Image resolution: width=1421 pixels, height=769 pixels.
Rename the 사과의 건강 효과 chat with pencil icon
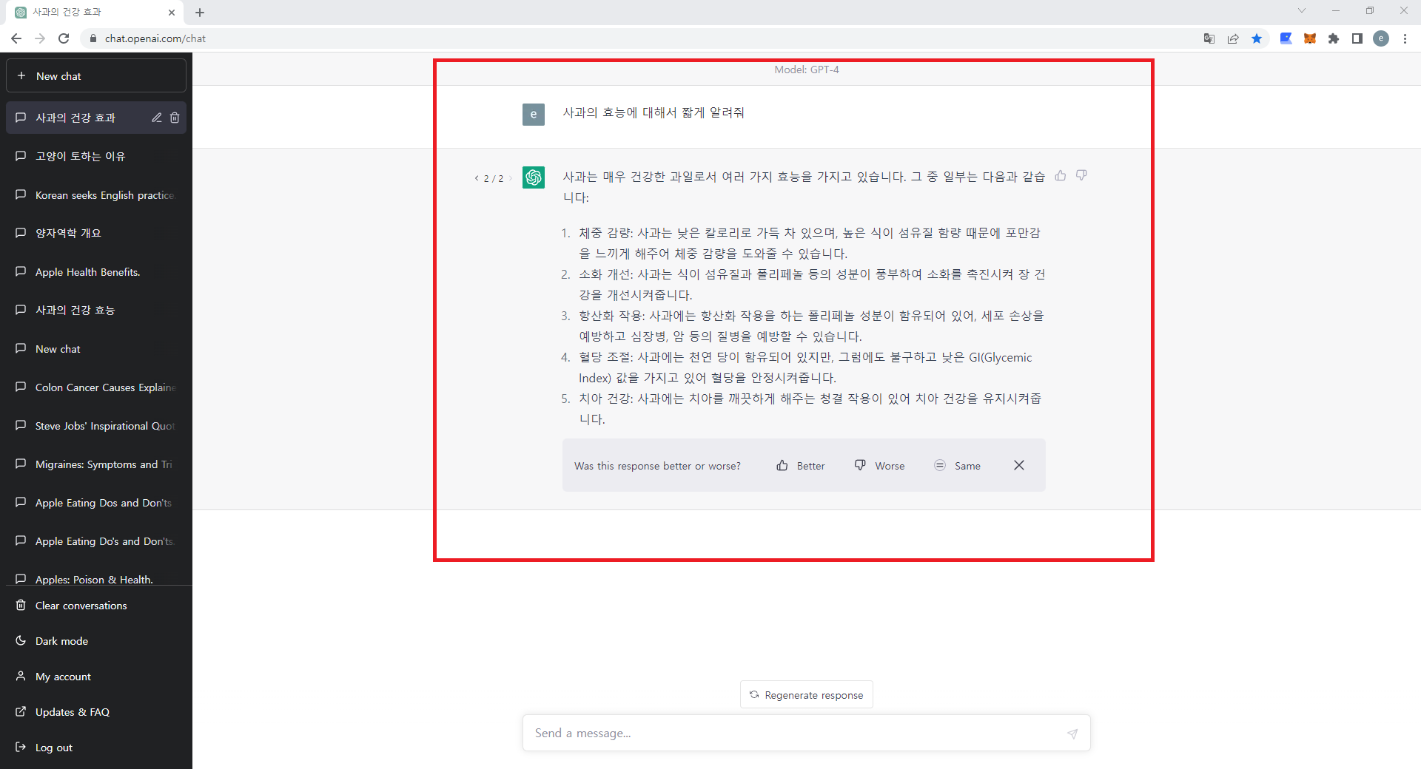pyautogui.click(x=157, y=118)
